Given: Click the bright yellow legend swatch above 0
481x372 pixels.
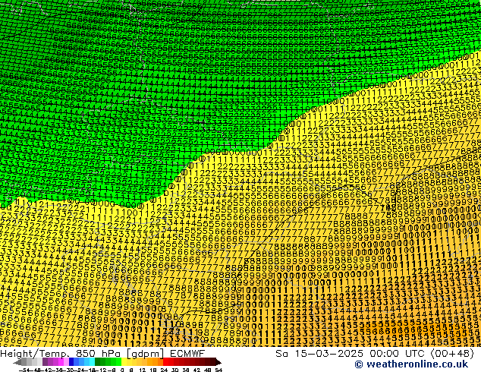Looking at the screenshot, I should point(124,362).
